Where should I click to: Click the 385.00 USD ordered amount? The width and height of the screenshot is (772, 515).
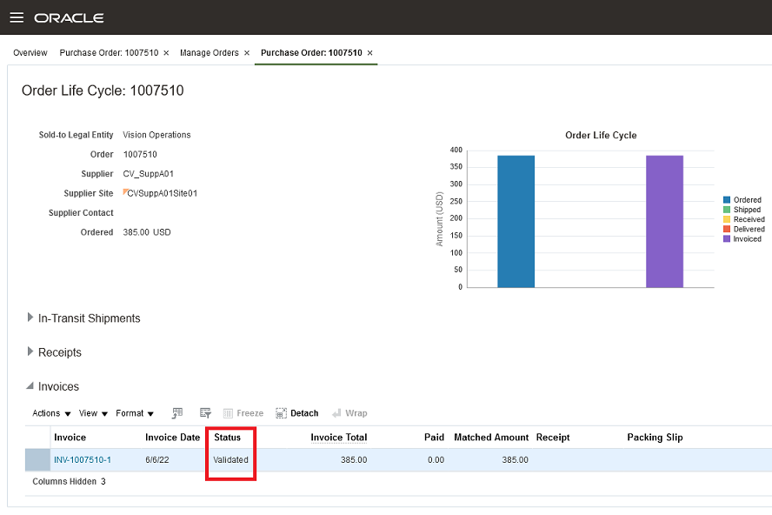(147, 232)
